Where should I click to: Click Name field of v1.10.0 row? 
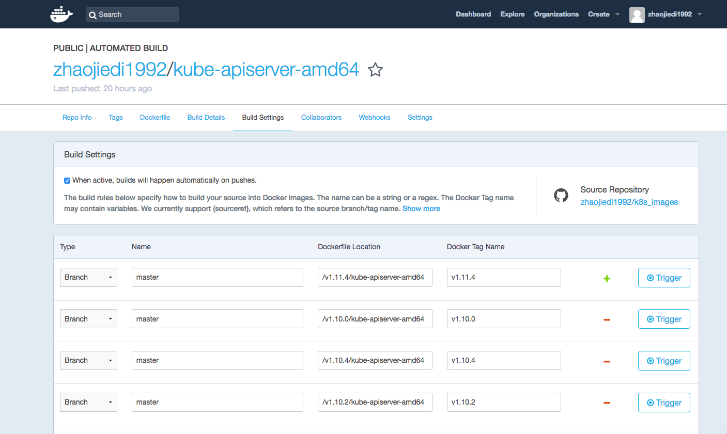pos(218,319)
